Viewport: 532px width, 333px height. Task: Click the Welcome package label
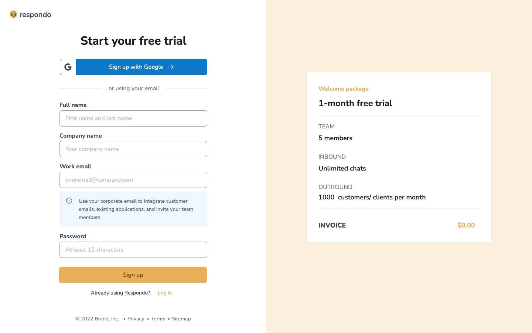[x=343, y=89]
